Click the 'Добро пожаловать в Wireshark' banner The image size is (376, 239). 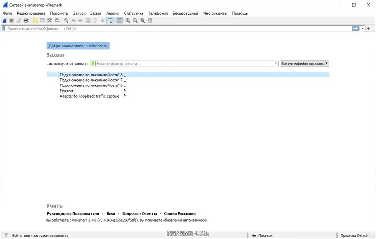click(78, 46)
